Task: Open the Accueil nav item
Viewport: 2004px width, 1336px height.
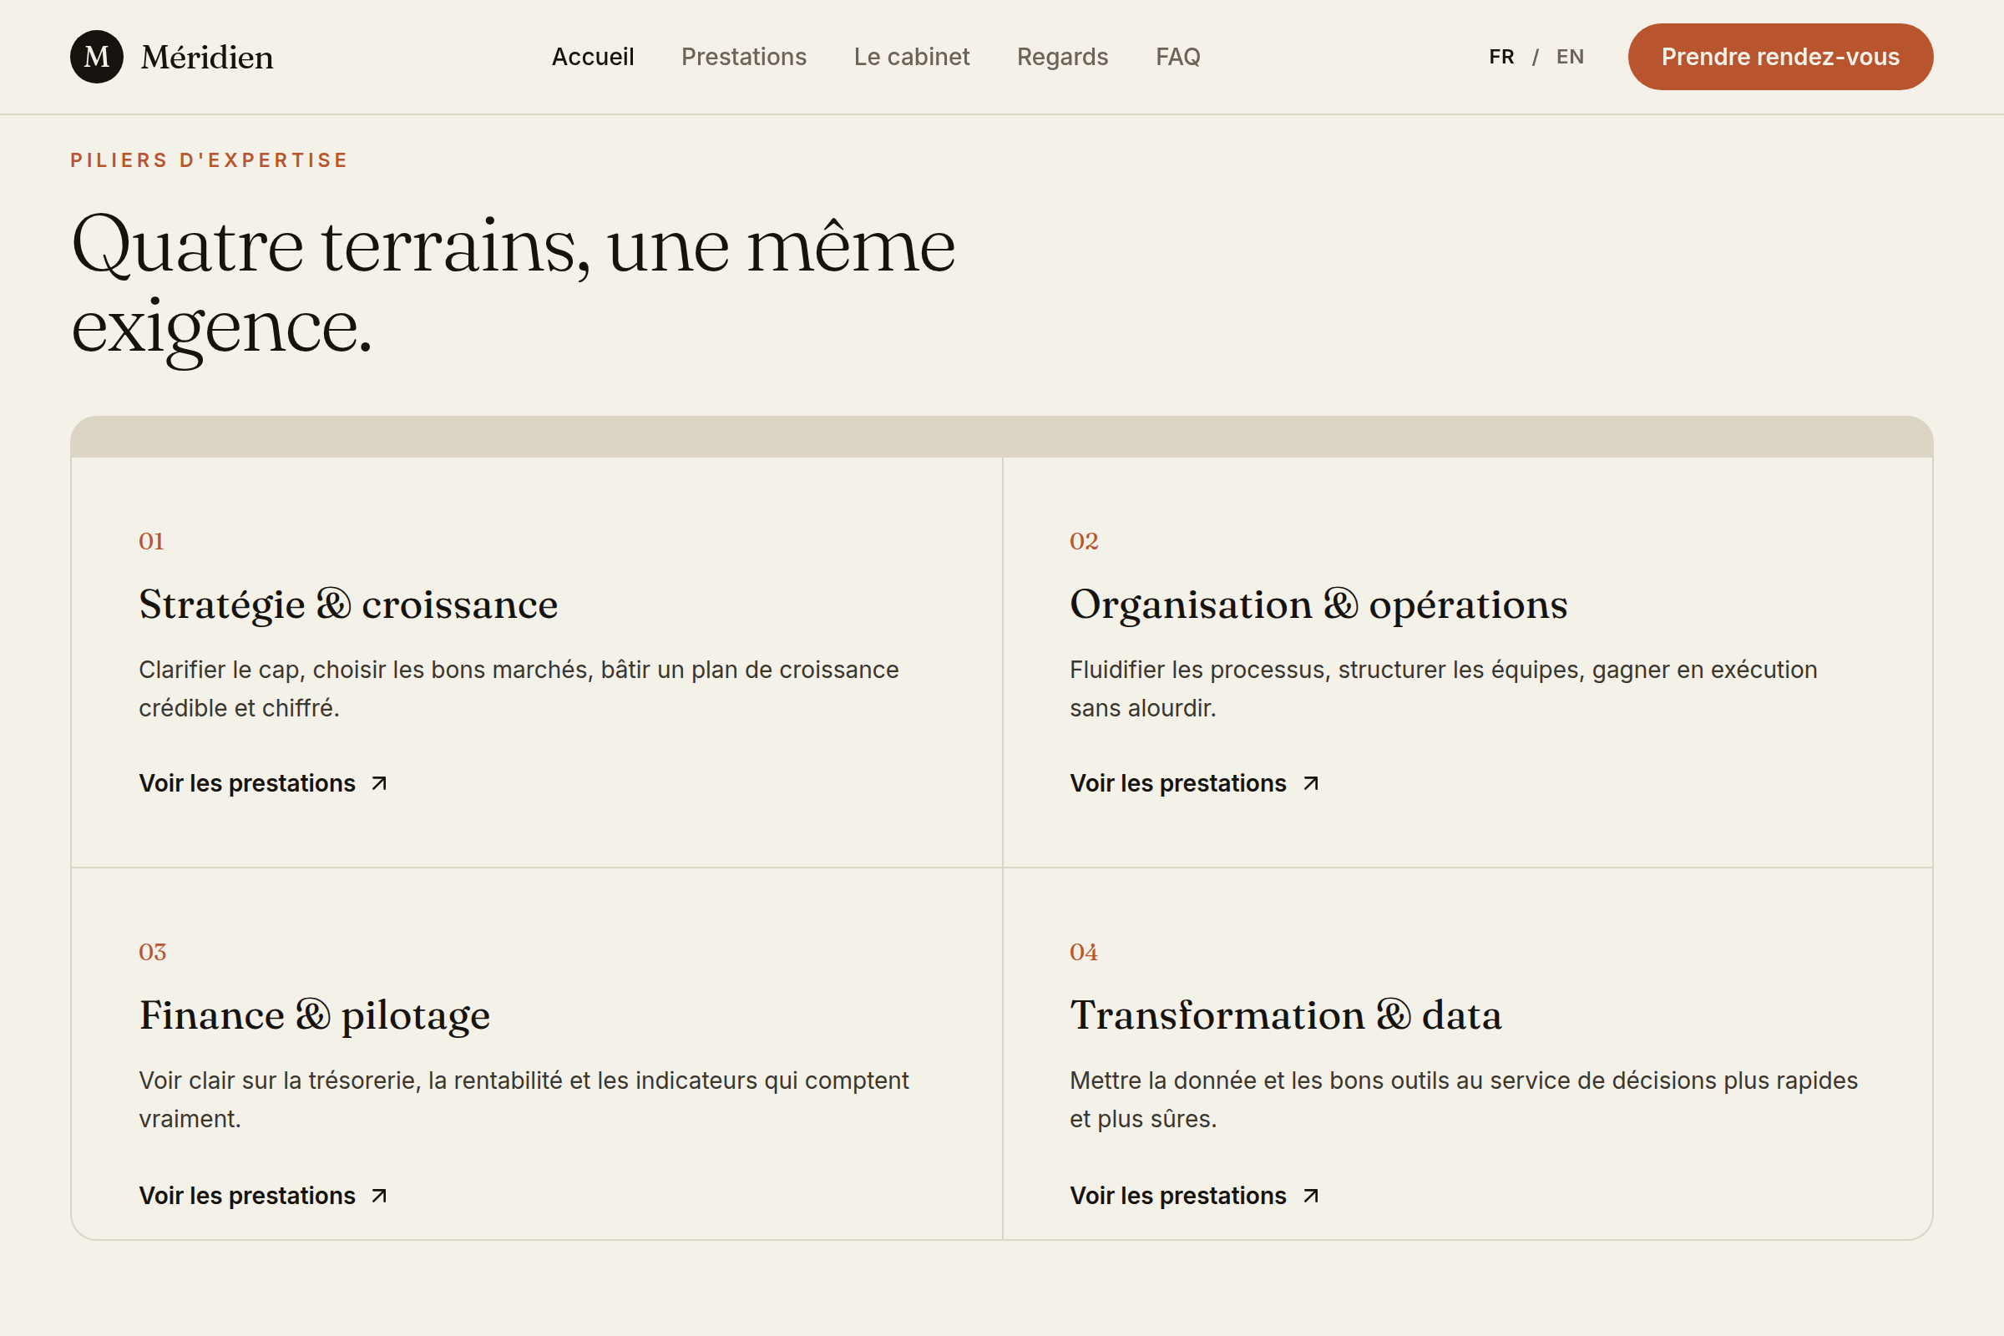Action: (593, 57)
